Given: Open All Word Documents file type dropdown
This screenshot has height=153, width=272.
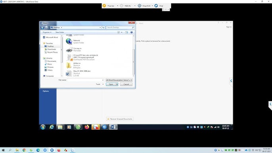Looking at the screenshot, I should coord(119,80).
